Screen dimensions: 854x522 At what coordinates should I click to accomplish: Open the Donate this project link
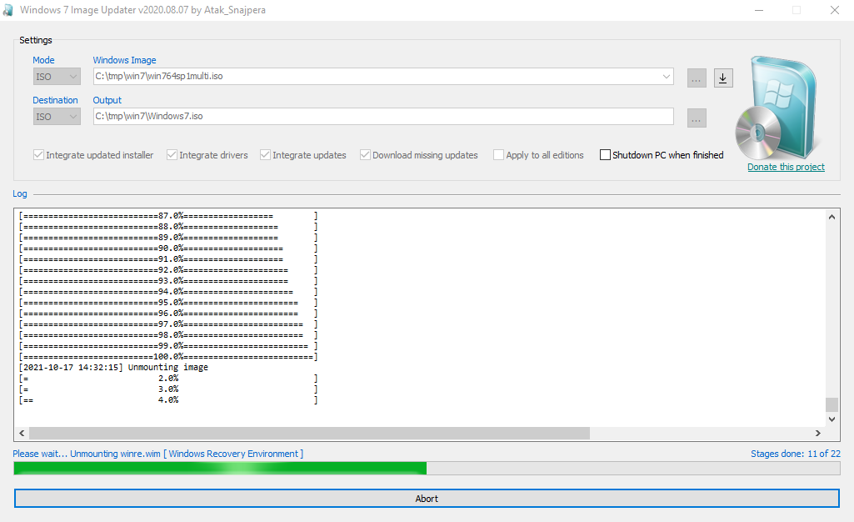(786, 167)
